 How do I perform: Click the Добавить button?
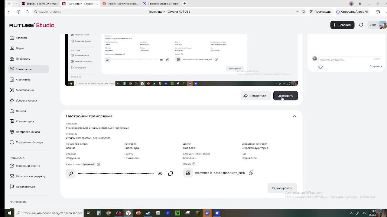point(342,25)
